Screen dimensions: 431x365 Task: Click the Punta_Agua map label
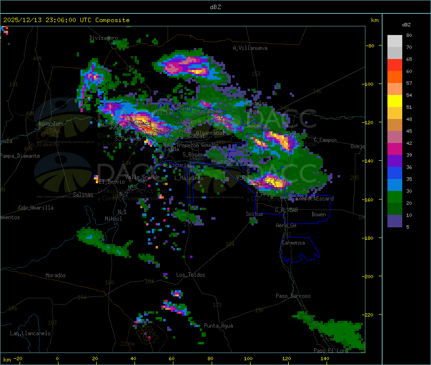click(218, 326)
